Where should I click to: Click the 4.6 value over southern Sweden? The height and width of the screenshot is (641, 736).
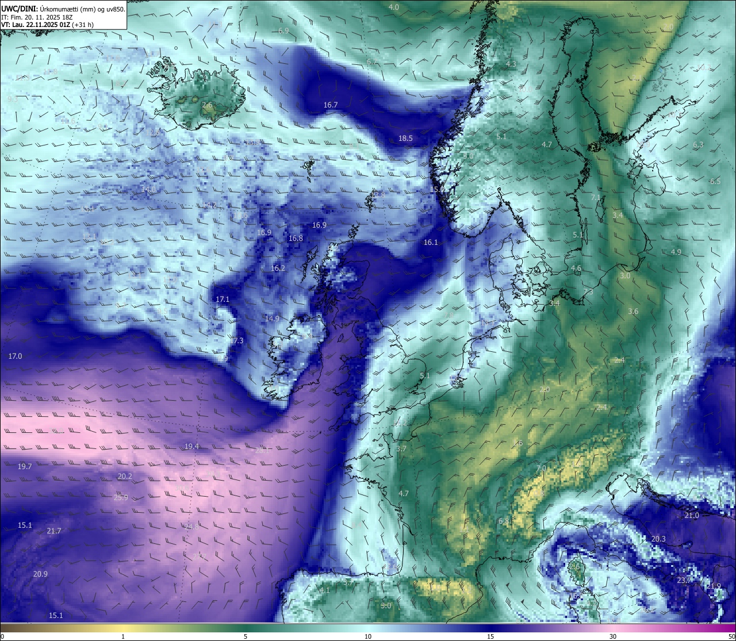pyautogui.click(x=576, y=269)
